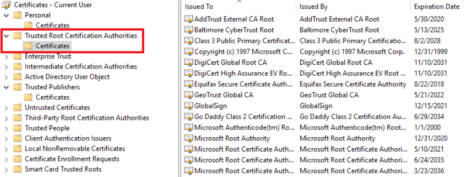Expand the Third-Party Root Certification Authorities node
This screenshot has height=177, width=467.
click(x=6, y=118)
